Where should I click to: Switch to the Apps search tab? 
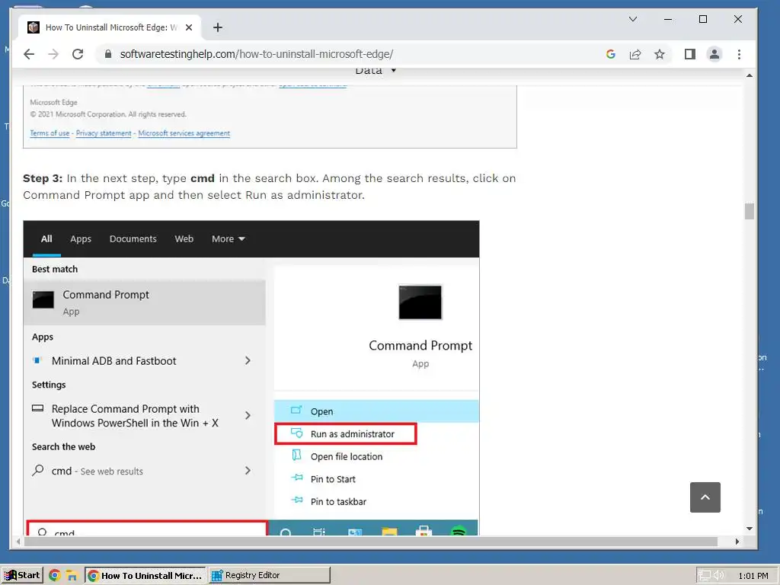click(81, 238)
